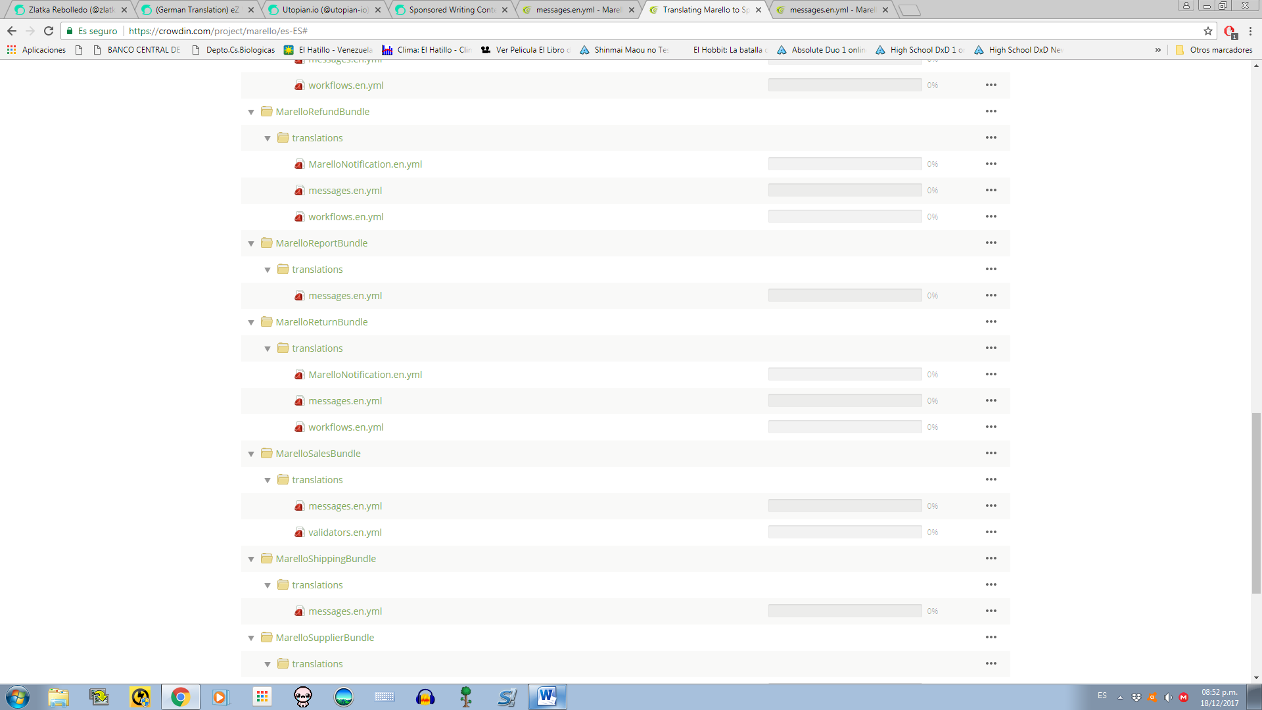1262x710 pixels.
Task: Open more options for MarelloShippingBundle row
Action: [x=991, y=558]
